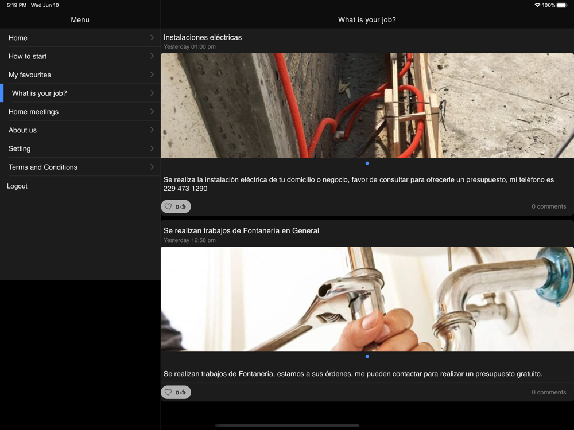Favourite the Instalaciones eléctricas post with heart icon
The image size is (574, 430).
(168, 206)
